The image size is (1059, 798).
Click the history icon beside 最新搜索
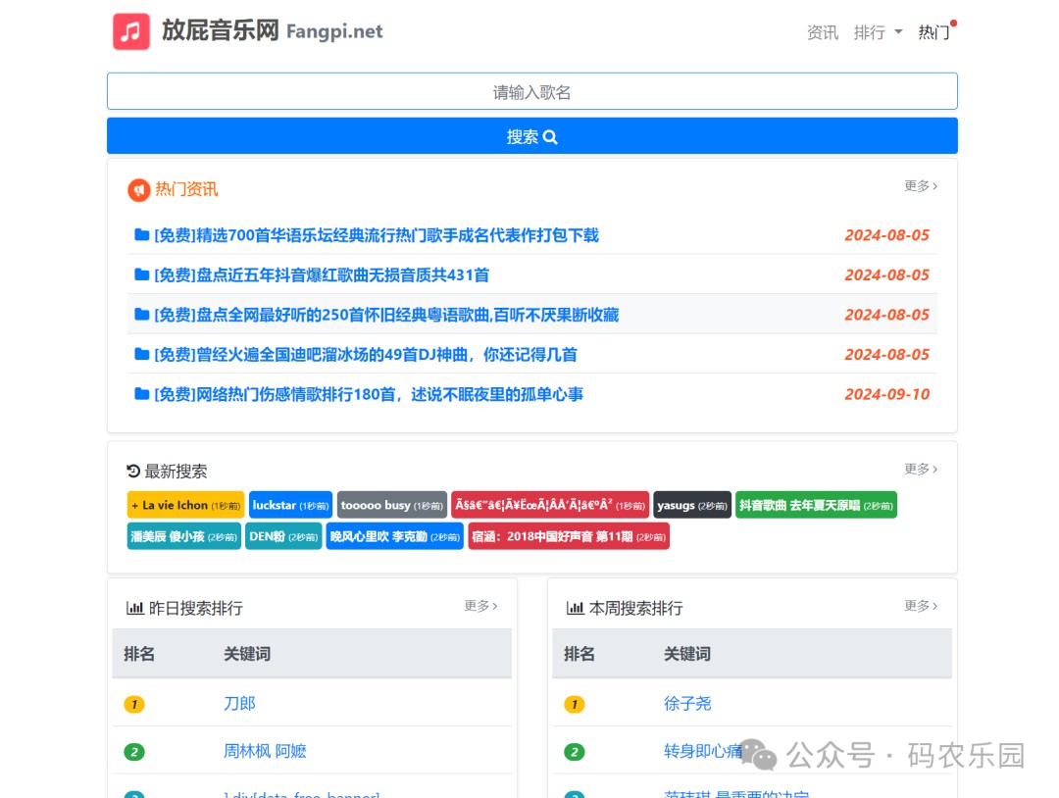(x=133, y=471)
